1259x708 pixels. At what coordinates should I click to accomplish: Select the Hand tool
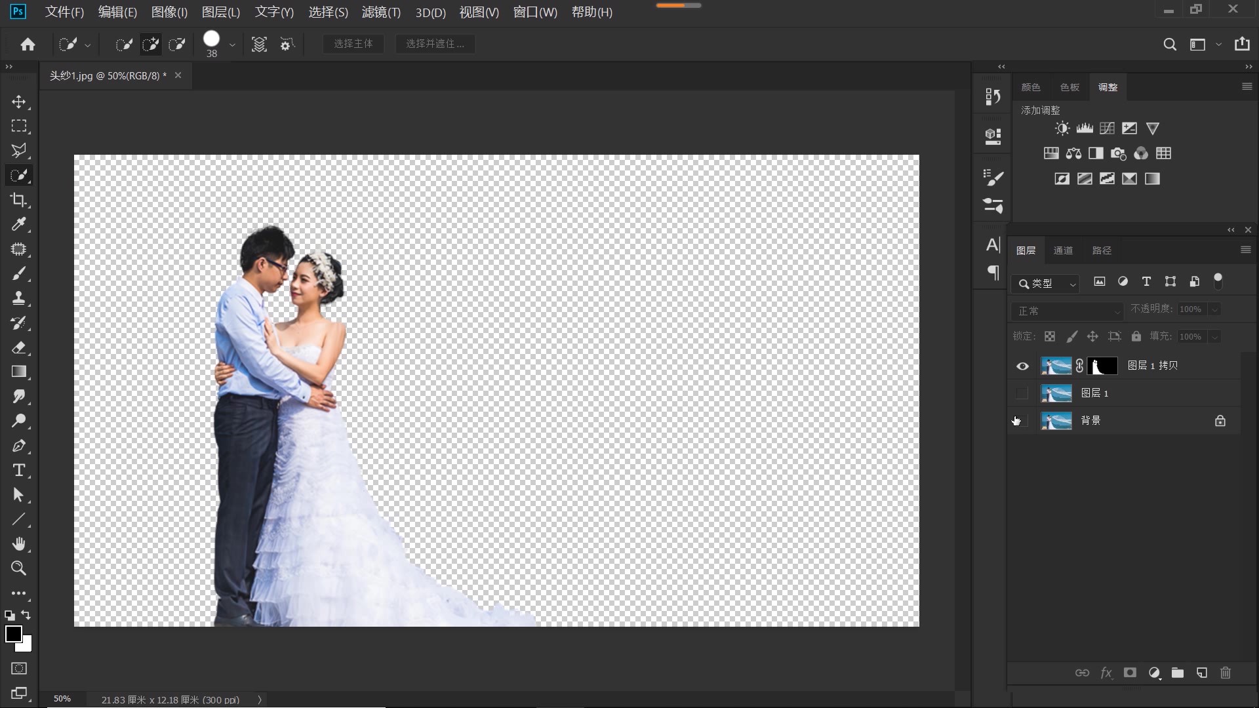coord(18,544)
